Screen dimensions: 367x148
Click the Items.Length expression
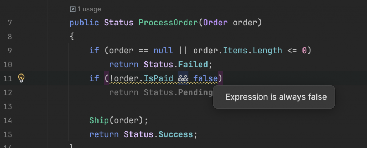click(252, 51)
